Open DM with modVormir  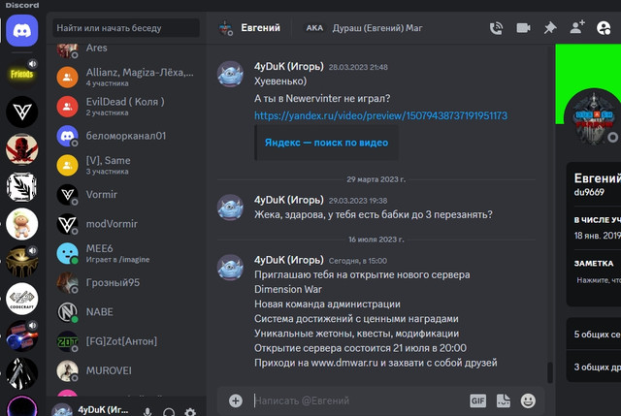(x=126, y=224)
